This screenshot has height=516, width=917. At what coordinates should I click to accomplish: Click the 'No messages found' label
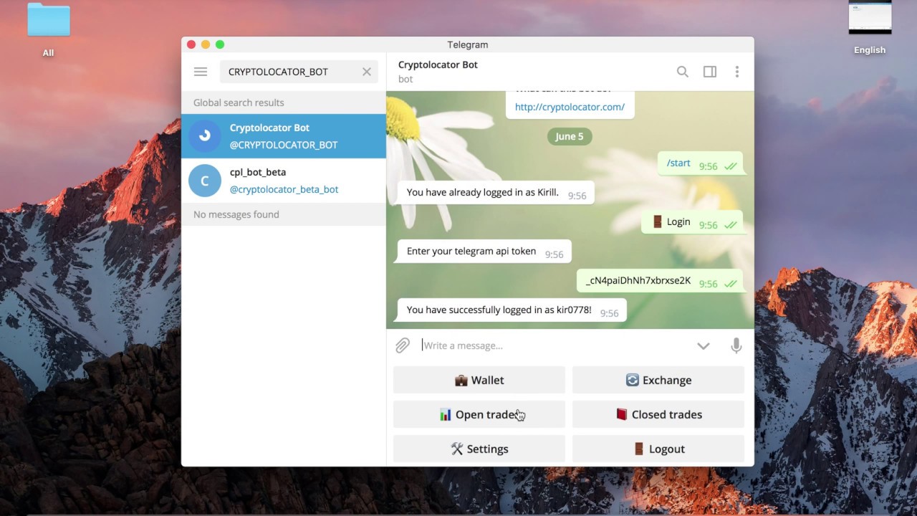(236, 214)
